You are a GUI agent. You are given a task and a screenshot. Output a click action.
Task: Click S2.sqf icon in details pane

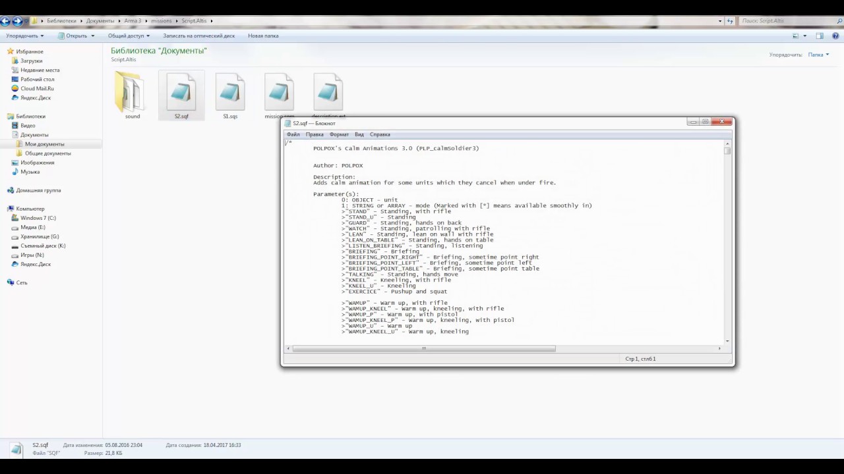coord(16,449)
